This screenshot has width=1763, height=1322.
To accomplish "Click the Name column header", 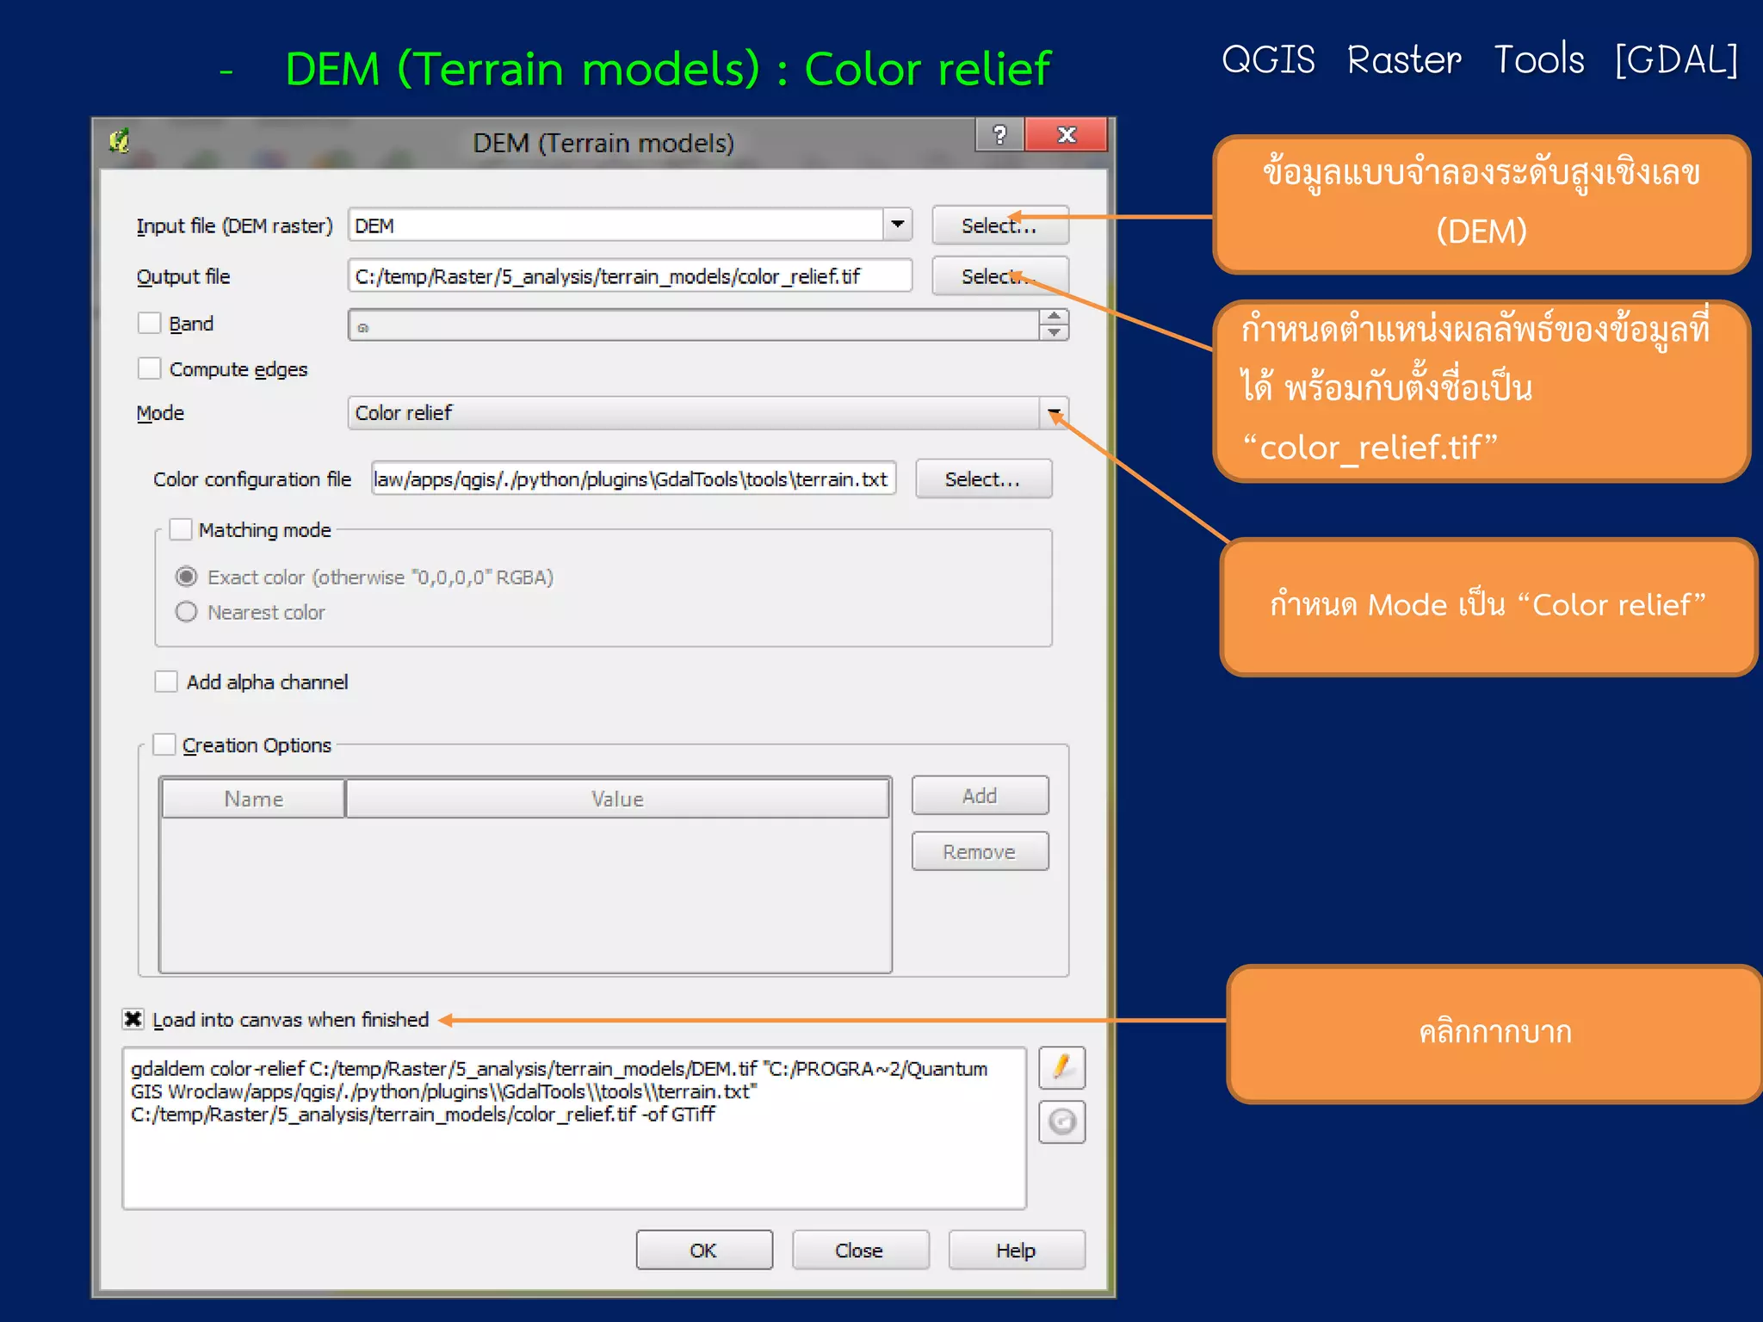I will pyautogui.click(x=253, y=799).
